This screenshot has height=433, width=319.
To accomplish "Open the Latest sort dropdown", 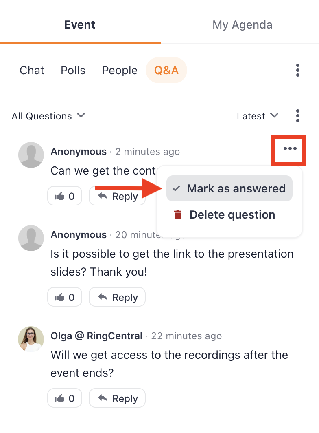I will [x=258, y=116].
